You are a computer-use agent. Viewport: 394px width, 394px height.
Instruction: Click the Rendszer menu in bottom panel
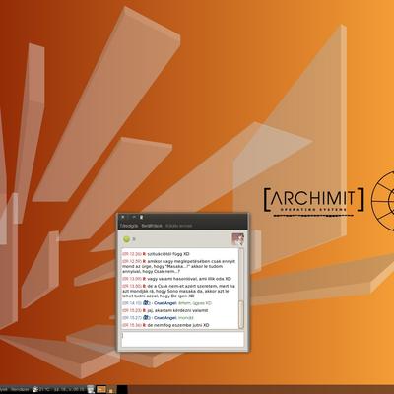coord(20,389)
